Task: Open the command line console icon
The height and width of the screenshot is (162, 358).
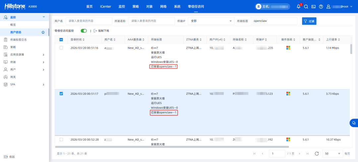Action: click(314, 7)
